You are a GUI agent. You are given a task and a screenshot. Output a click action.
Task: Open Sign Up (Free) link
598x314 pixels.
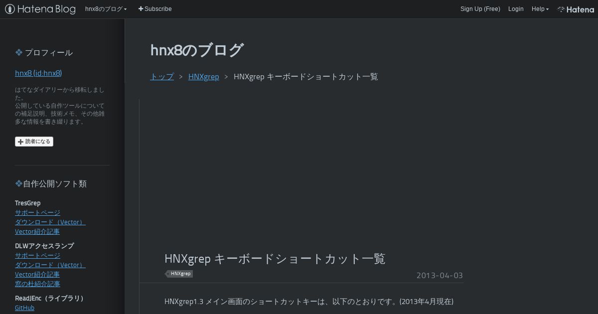(x=480, y=9)
